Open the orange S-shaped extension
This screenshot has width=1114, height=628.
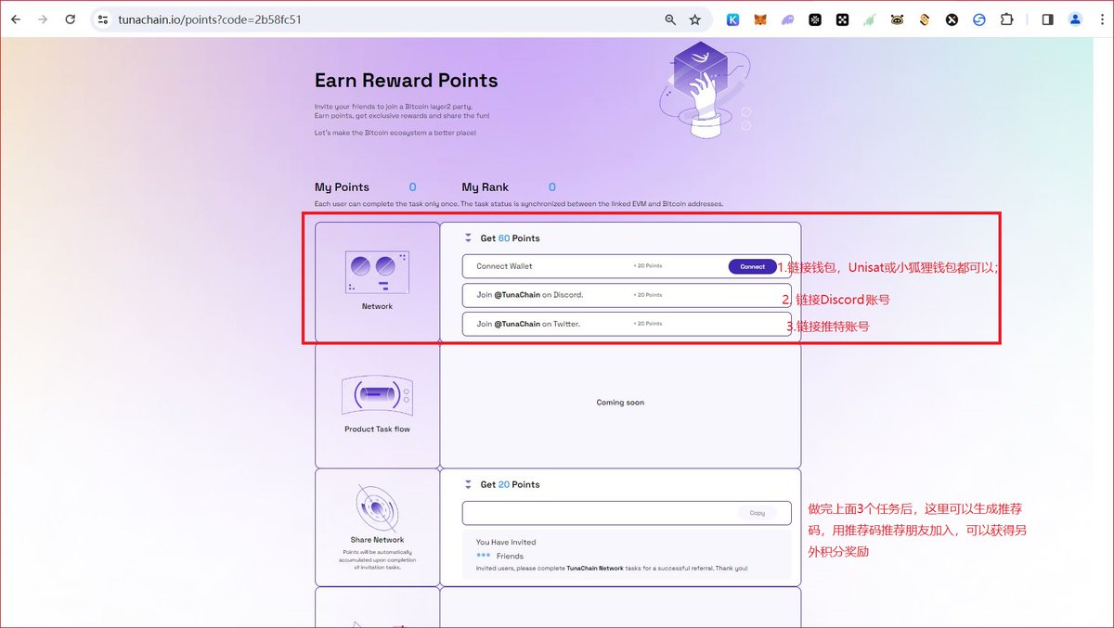(x=925, y=19)
